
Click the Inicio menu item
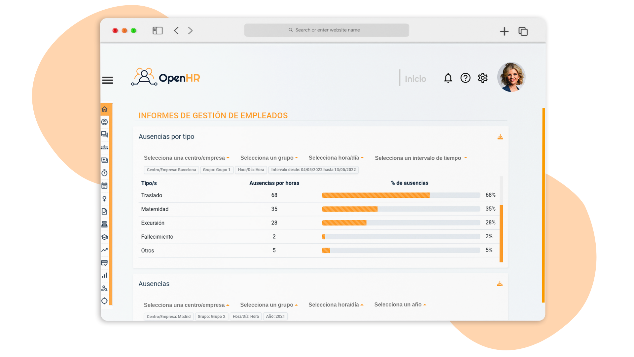pyautogui.click(x=415, y=78)
